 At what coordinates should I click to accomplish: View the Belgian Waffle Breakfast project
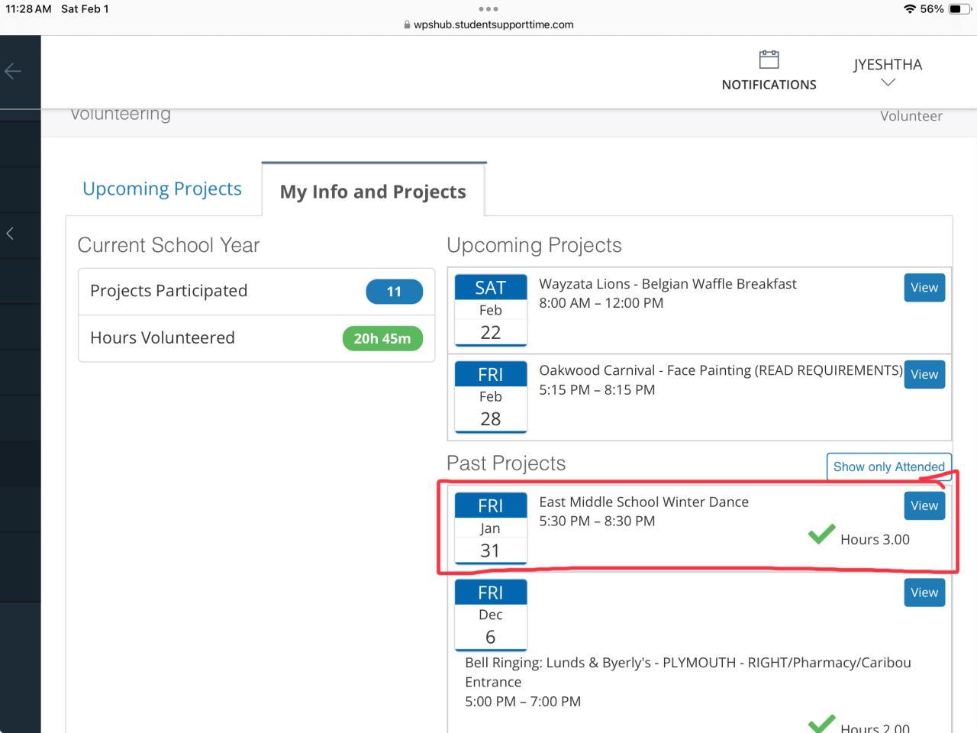coord(924,288)
